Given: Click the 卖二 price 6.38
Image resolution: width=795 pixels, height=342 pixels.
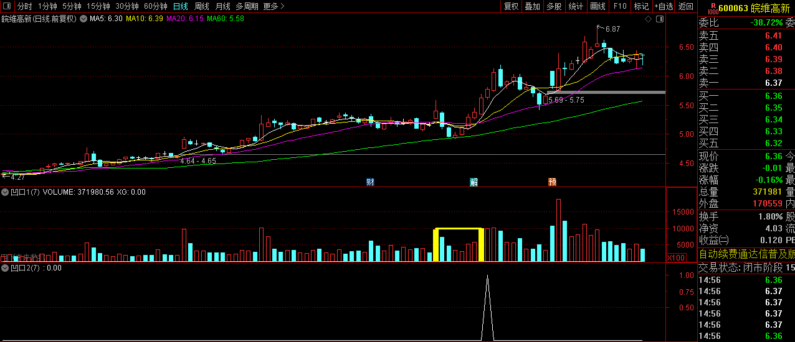Looking at the screenshot, I should pos(773,71).
